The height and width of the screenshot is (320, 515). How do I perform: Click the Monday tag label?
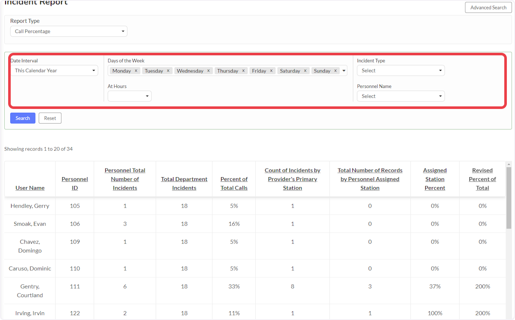pos(121,71)
